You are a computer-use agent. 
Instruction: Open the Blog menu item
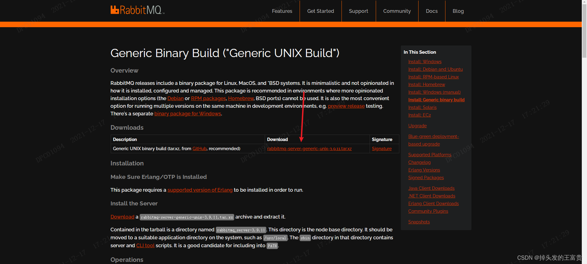458,11
